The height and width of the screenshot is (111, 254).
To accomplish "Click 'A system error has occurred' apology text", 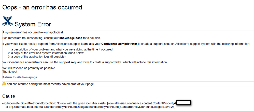I will (33, 32).
